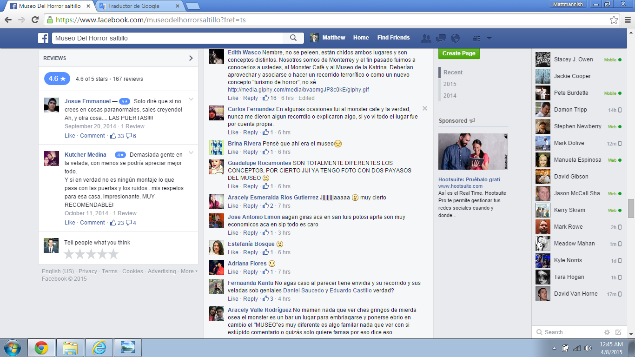
Task: Open chat with David Van Horne
Action: point(578,294)
